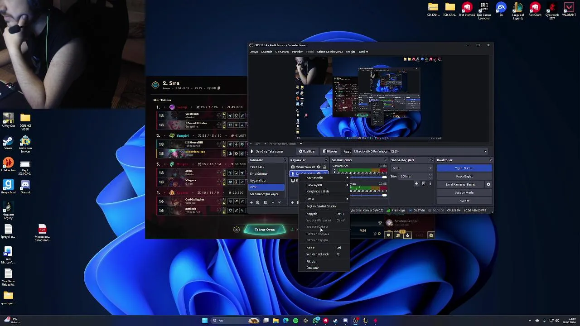Toggle visibility eye for Video Yakalama source
This screenshot has width=580, height=326.
tap(319, 167)
